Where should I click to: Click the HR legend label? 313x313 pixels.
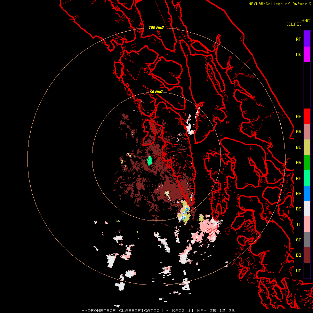pos(298,163)
